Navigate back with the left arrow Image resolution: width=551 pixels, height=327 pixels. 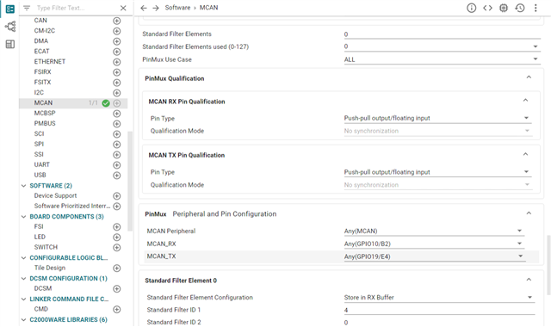point(144,8)
